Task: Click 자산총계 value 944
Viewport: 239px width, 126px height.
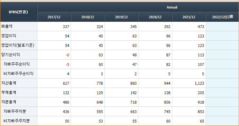Action: 167,83
